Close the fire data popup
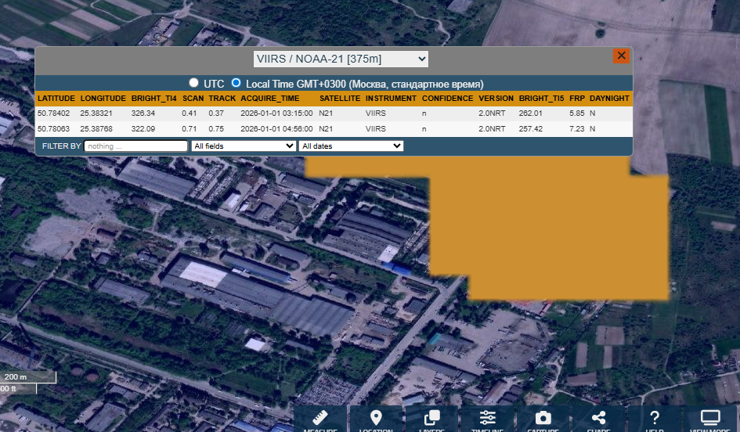This screenshot has height=432, width=740. [x=621, y=56]
